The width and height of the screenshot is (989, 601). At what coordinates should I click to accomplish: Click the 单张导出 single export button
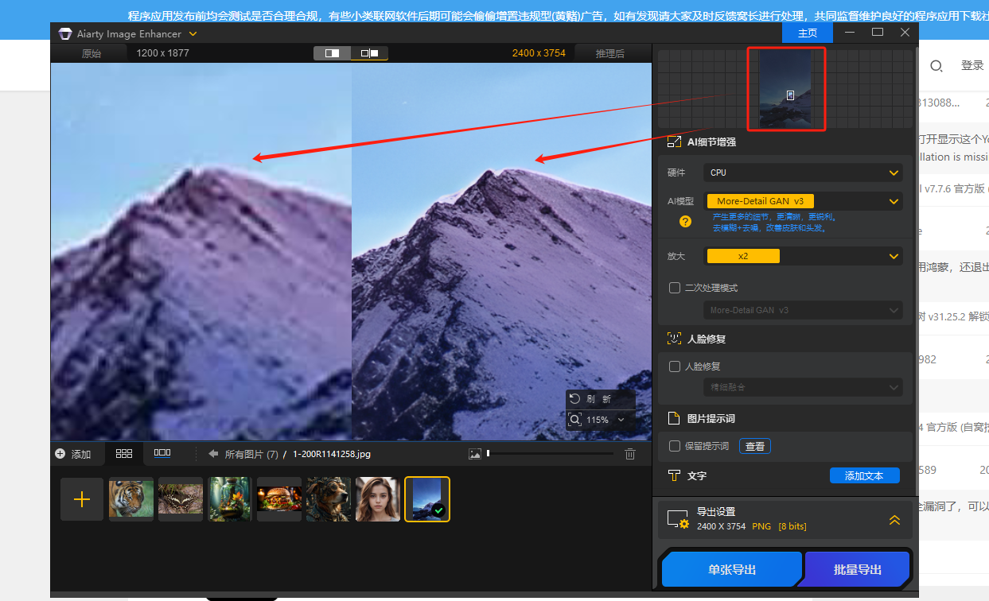[x=731, y=569]
